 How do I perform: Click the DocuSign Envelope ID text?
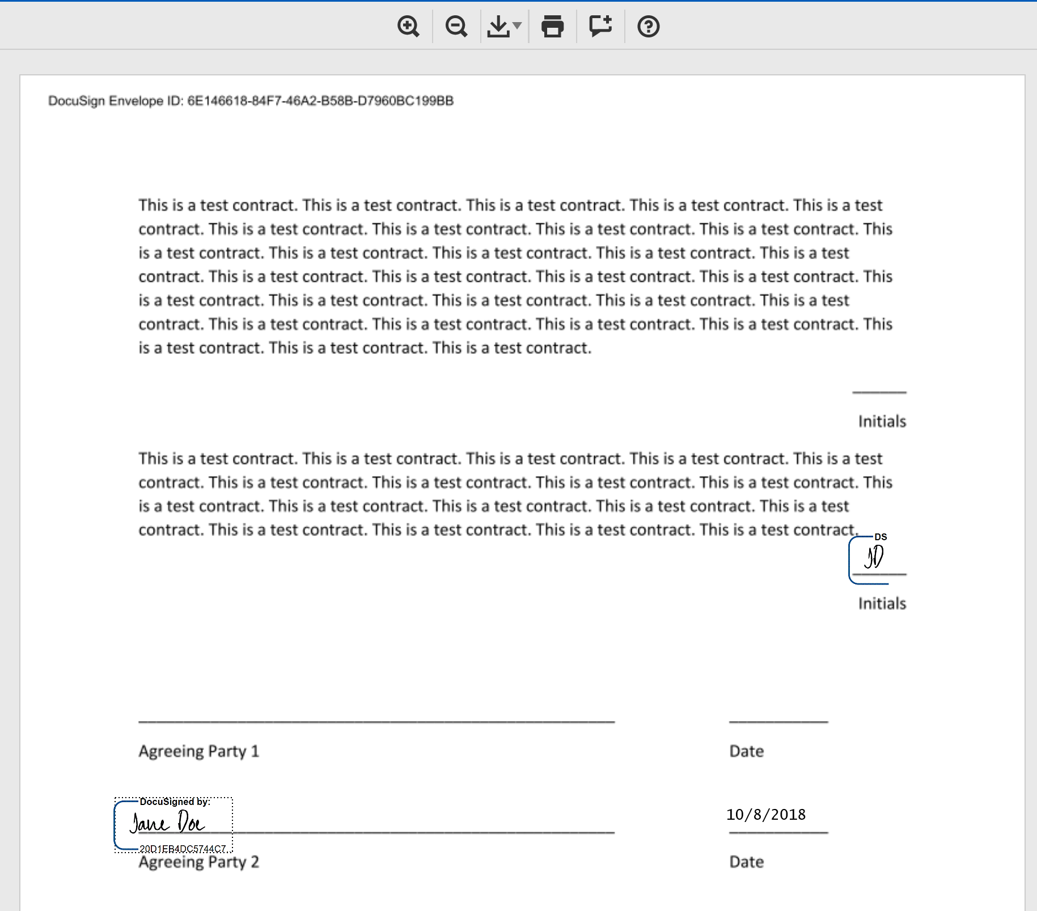click(x=251, y=101)
